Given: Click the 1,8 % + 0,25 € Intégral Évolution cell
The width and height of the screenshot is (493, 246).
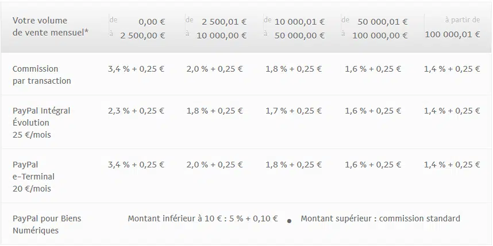Looking at the screenshot, I should (x=215, y=111).
